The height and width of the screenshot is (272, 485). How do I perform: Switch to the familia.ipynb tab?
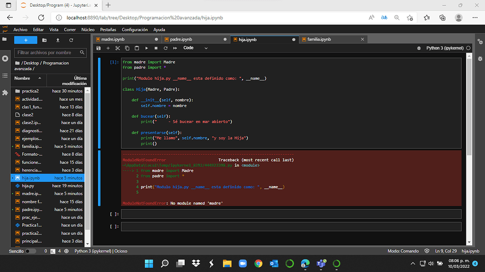point(319,39)
